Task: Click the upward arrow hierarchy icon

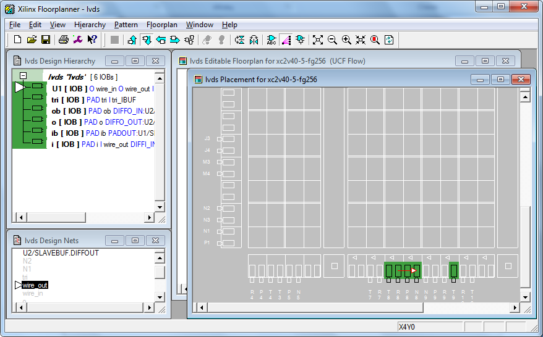Action: tap(132, 40)
